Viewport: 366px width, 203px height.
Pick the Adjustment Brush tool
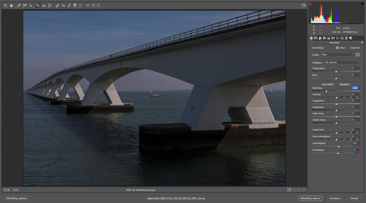click(x=69, y=5)
